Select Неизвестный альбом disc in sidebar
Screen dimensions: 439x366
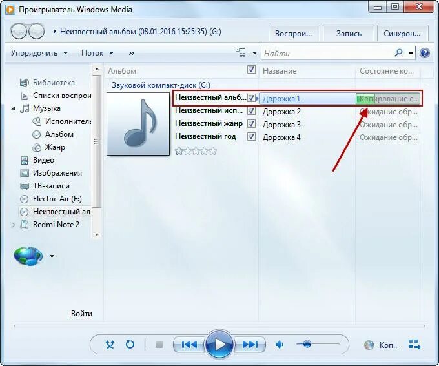(x=55, y=212)
